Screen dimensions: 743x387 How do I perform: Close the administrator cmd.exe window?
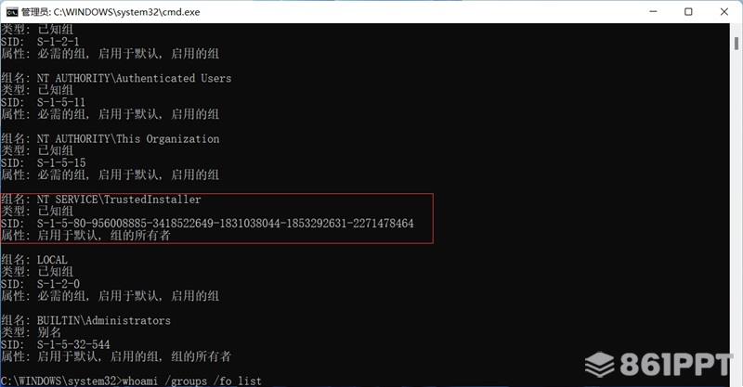pos(724,12)
